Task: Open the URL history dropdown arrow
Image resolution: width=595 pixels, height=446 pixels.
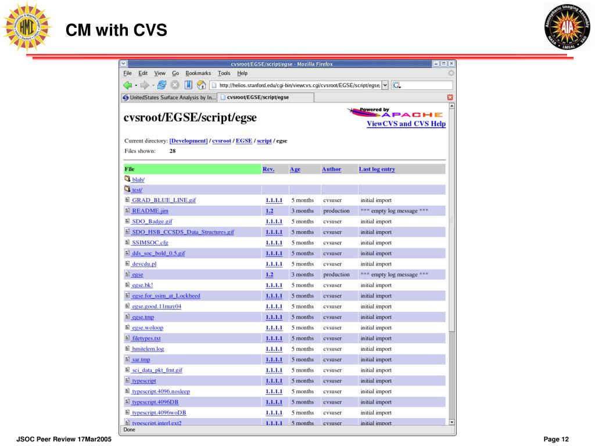Action: [x=385, y=85]
